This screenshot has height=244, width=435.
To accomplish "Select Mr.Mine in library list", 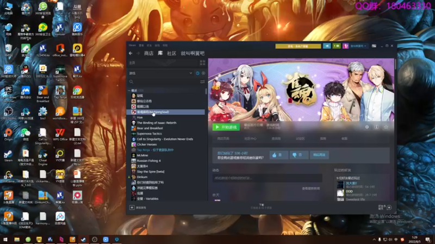I will point(166,156).
